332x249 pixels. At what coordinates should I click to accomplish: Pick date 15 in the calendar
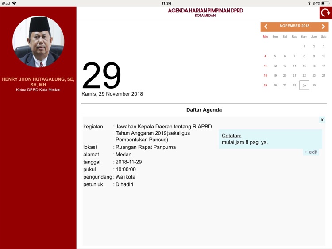tap(304, 66)
